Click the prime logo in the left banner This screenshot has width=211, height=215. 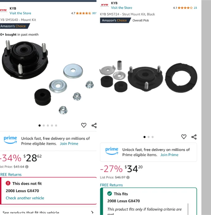tap(10, 140)
